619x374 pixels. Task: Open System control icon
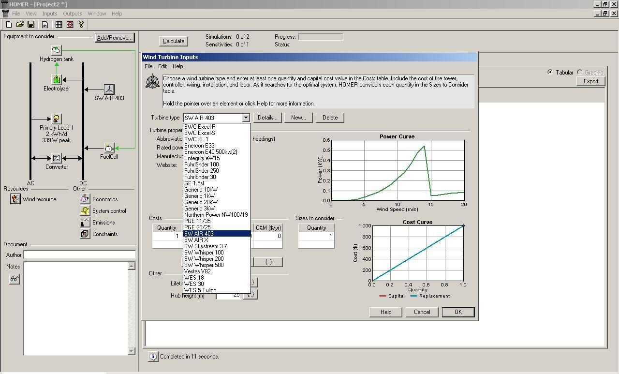85,210
